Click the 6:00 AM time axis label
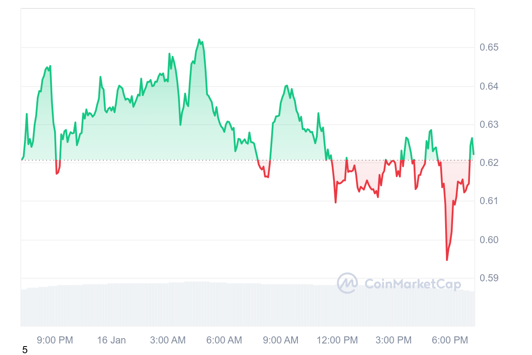Image resolution: width=532 pixels, height=355 pixels. click(224, 340)
